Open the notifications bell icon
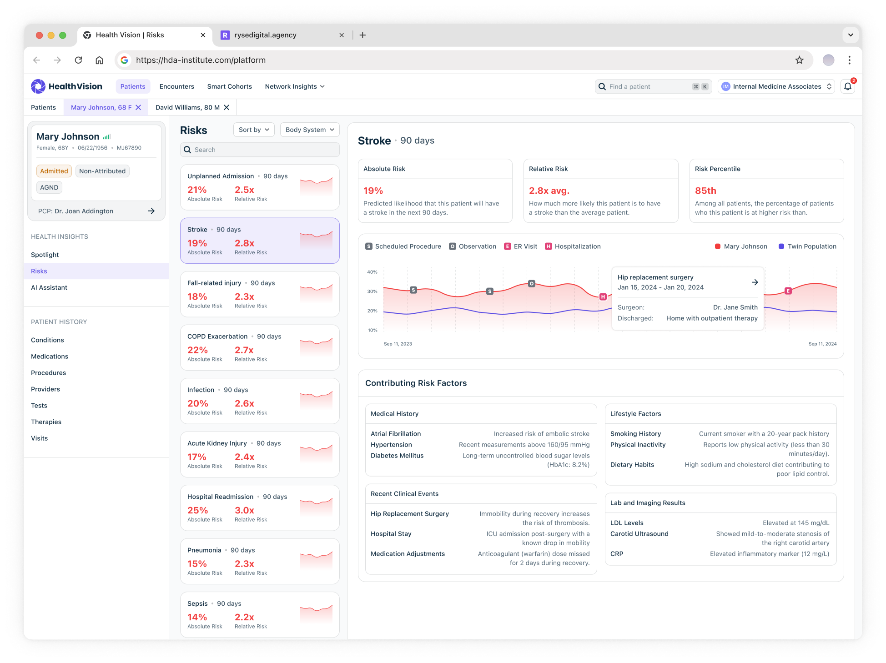The image size is (886, 663). [847, 86]
